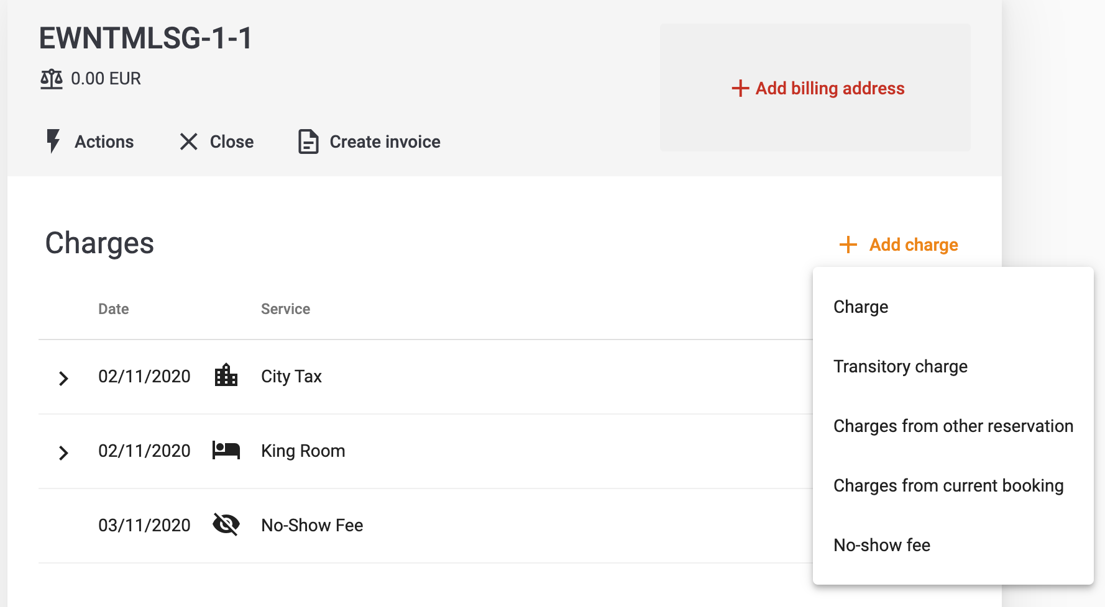
Task: Click the balance scale icon
Action: pyautogui.click(x=52, y=79)
